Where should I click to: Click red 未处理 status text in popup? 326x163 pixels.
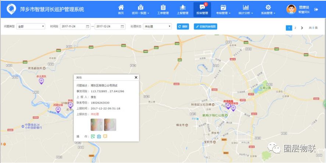[x=94, y=114]
